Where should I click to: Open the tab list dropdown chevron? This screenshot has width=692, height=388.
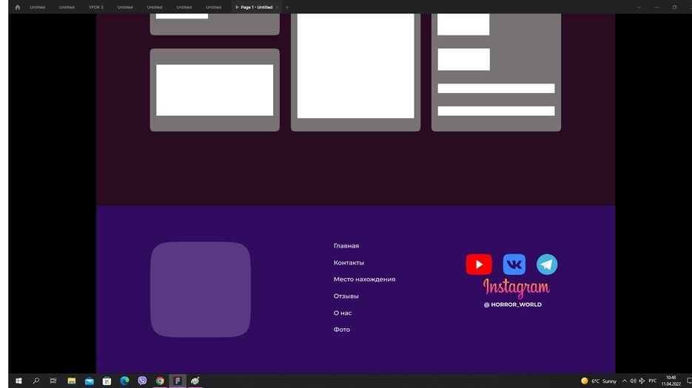tap(639, 7)
